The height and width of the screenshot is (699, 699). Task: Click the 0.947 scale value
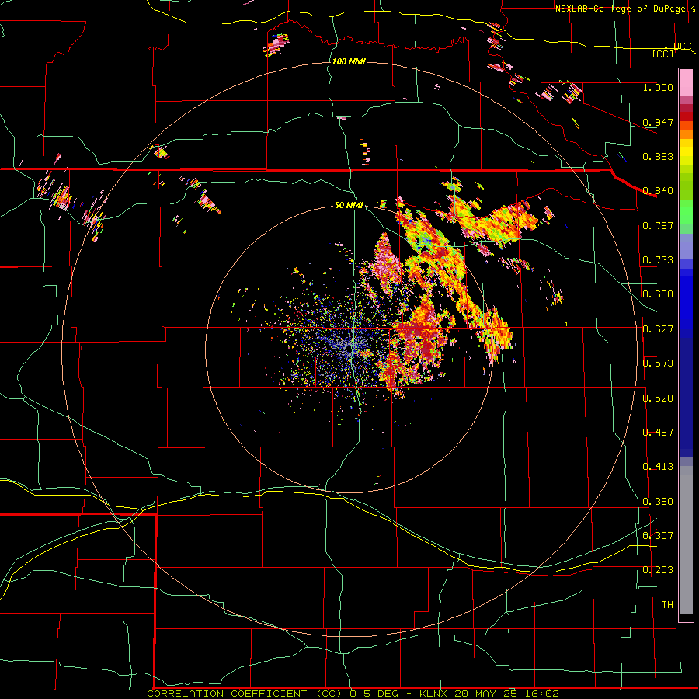pos(658,122)
